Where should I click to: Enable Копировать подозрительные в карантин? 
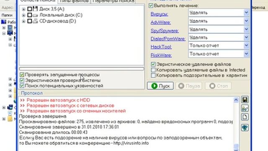click(x=153, y=75)
